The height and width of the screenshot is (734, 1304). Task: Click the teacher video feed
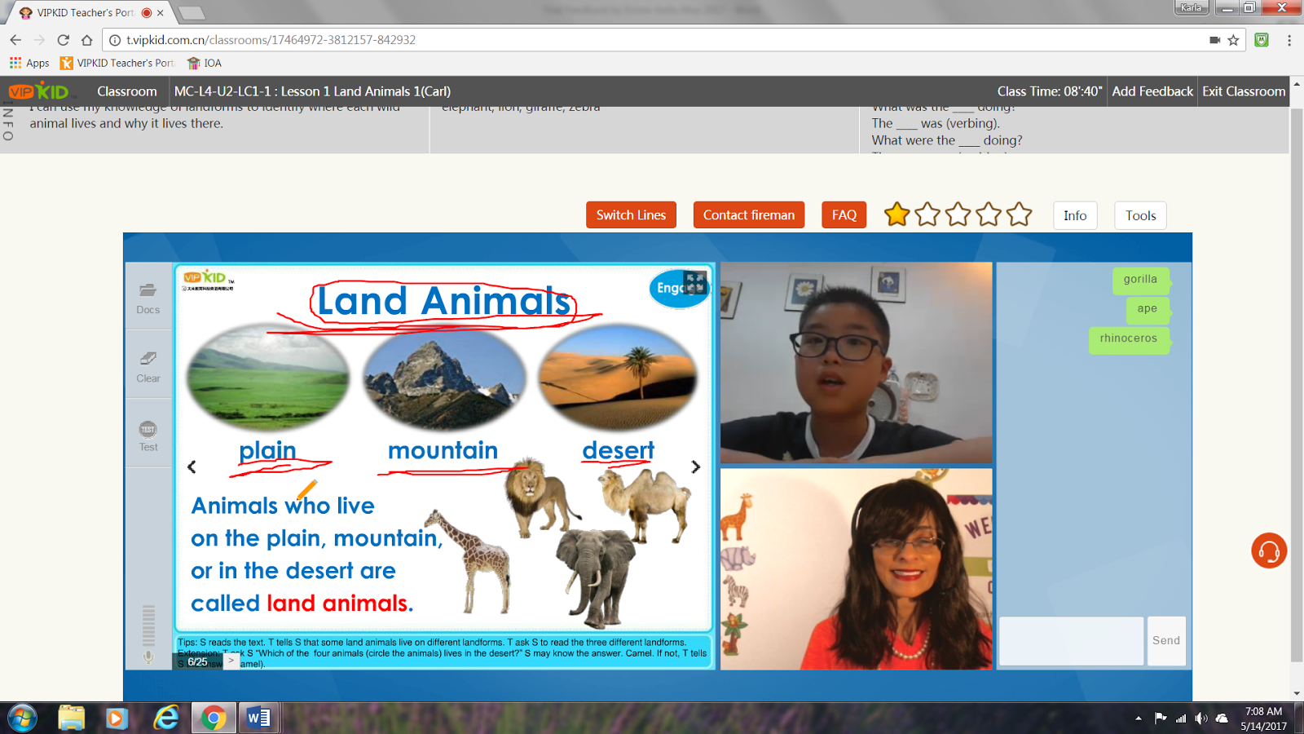(x=856, y=569)
